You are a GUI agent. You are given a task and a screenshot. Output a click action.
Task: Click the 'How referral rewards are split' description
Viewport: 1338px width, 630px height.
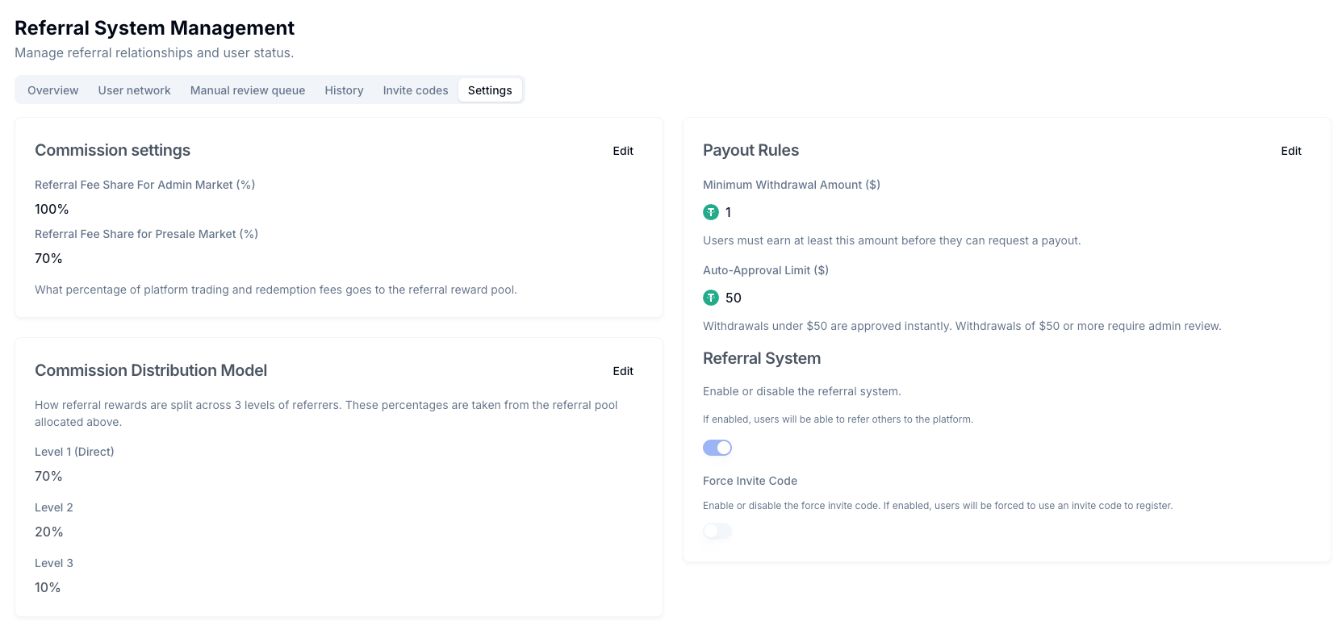pos(326,413)
